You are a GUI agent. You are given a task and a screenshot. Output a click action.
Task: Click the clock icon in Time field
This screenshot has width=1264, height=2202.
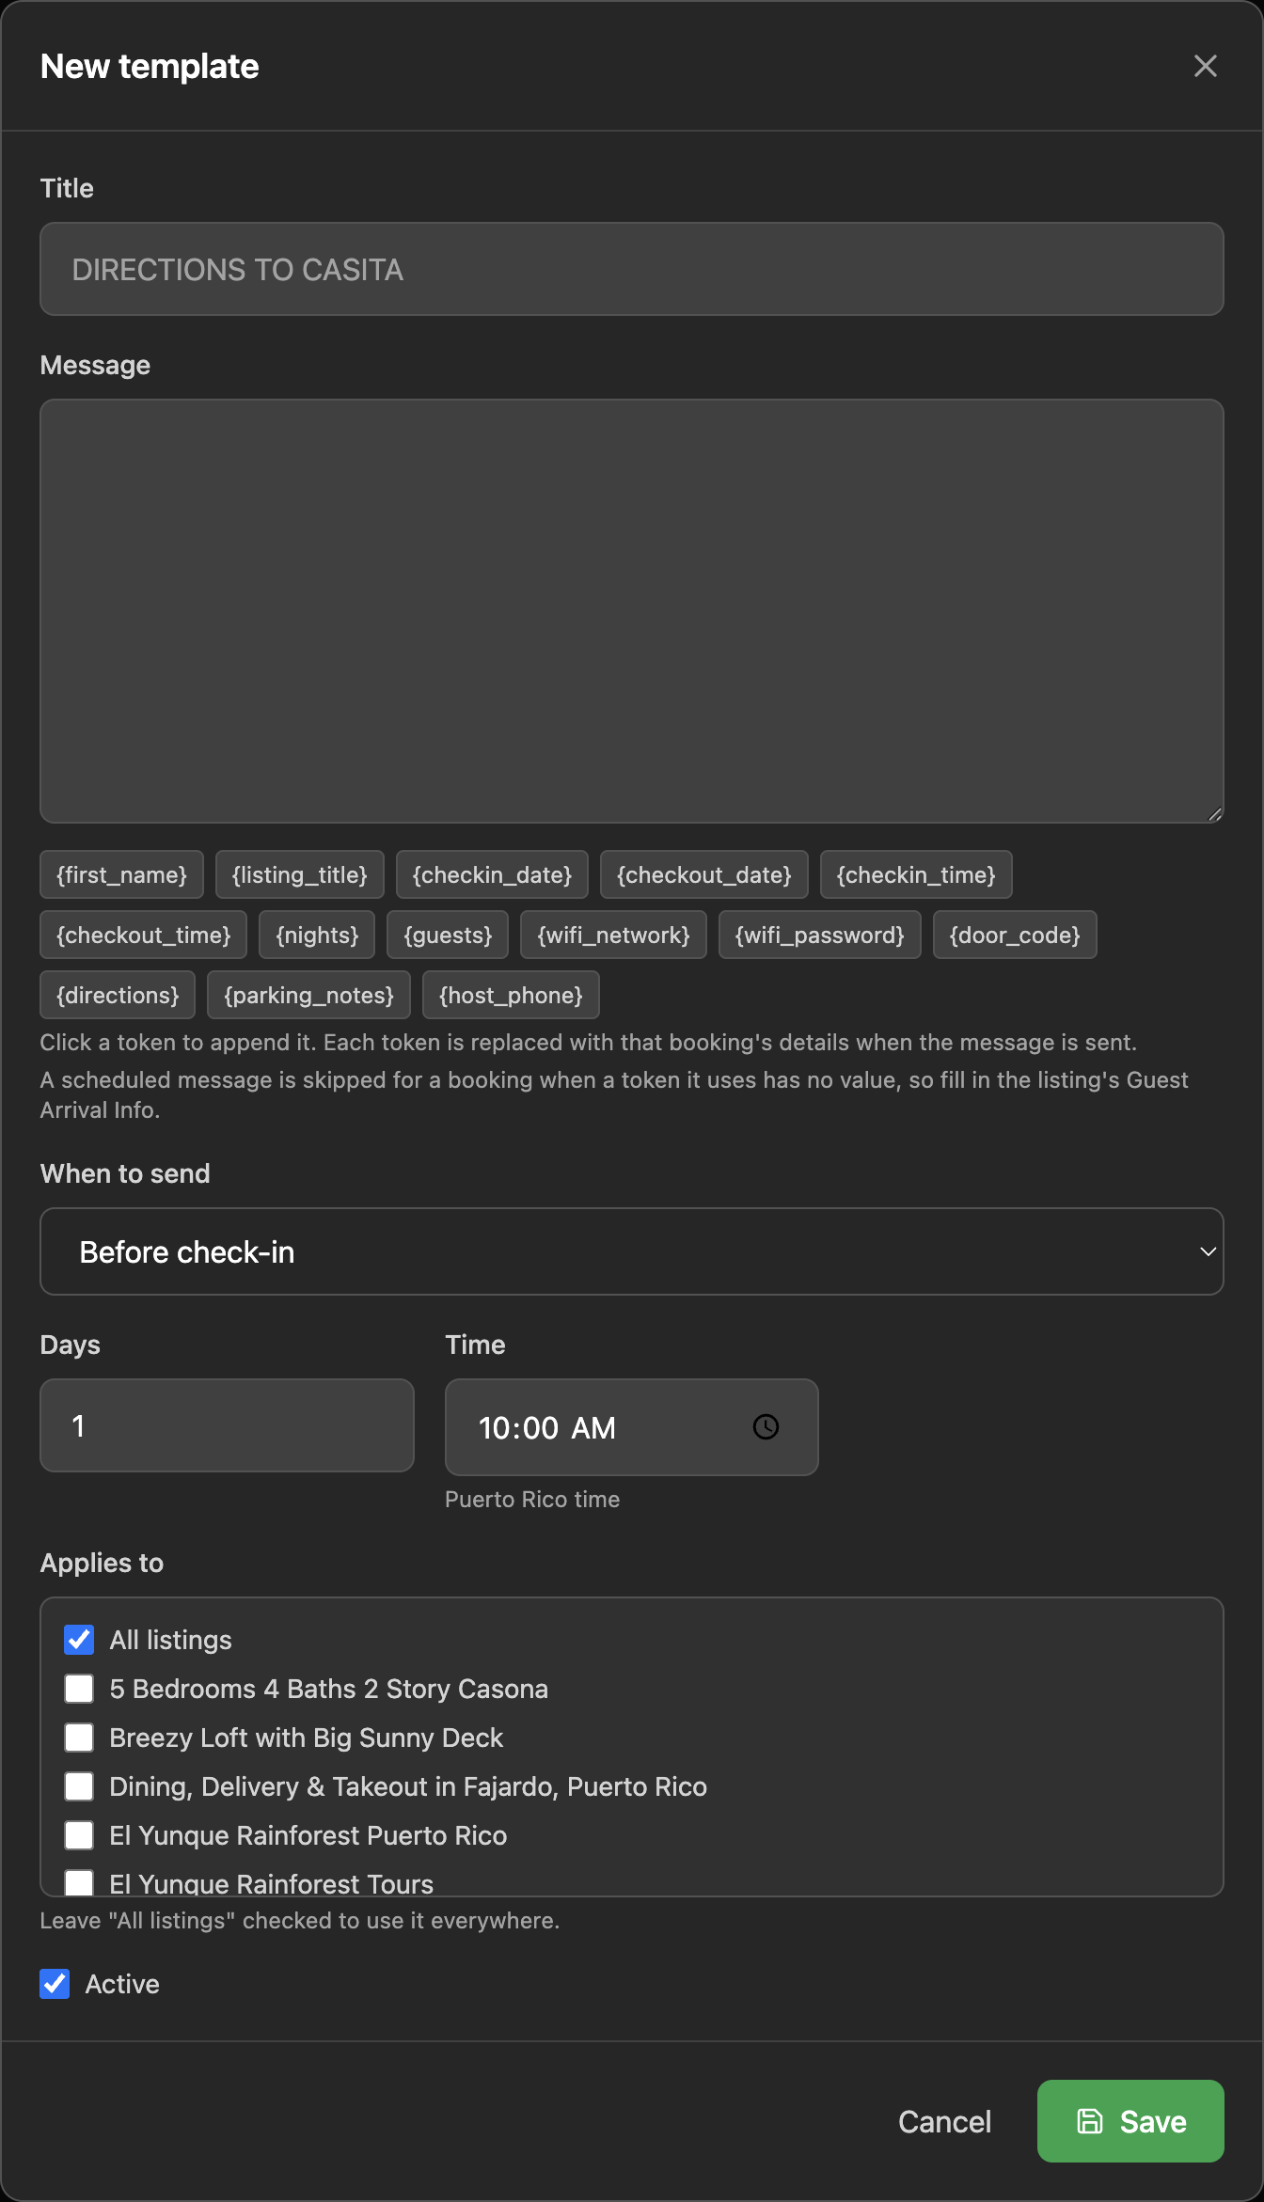click(x=766, y=1427)
